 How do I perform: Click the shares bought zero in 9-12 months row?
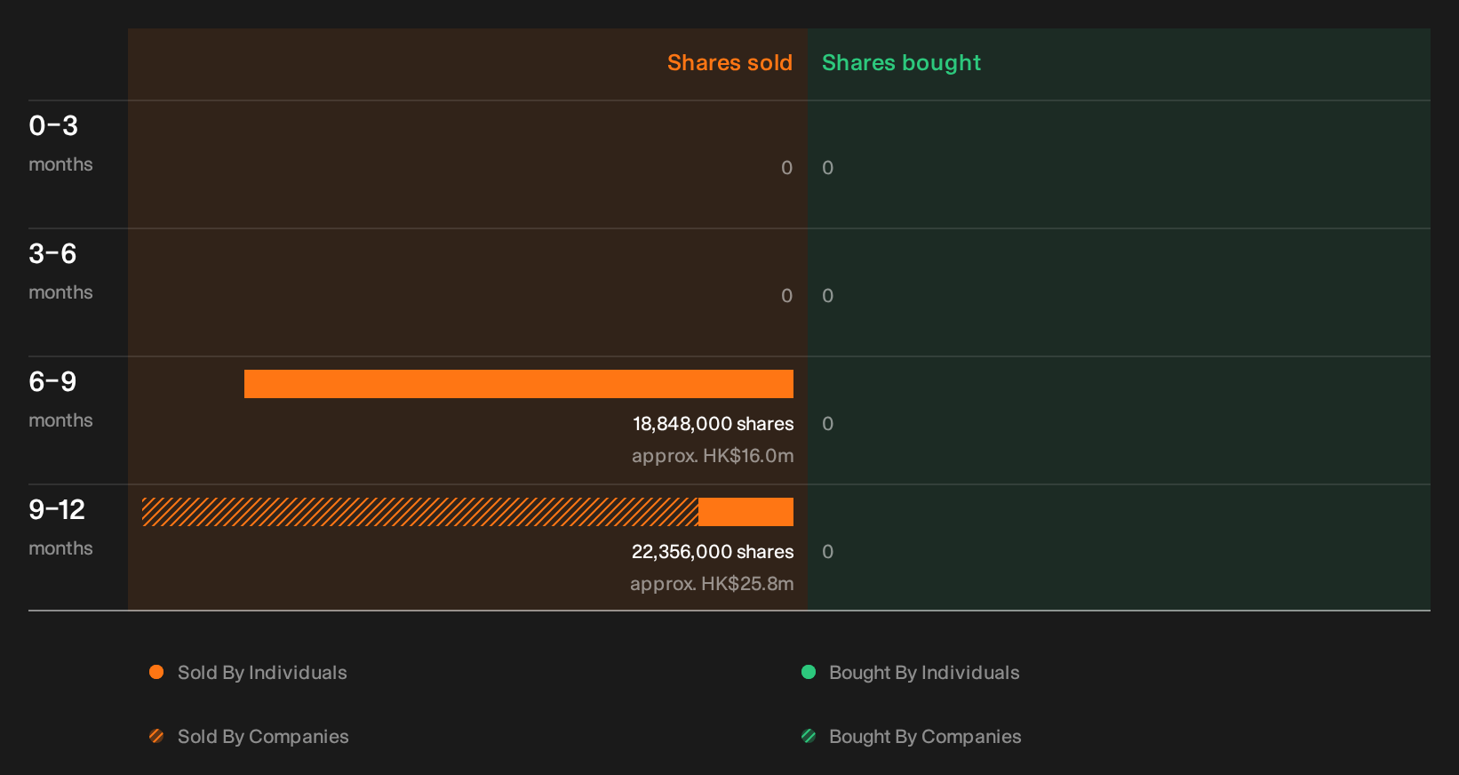(x=827, y=552)
